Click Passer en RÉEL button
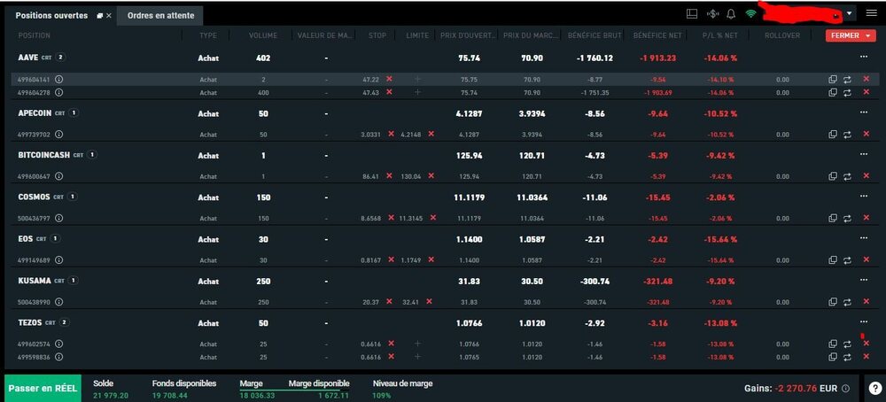The height and width of the screenshot is (402, 886). [x=43, y=388]
